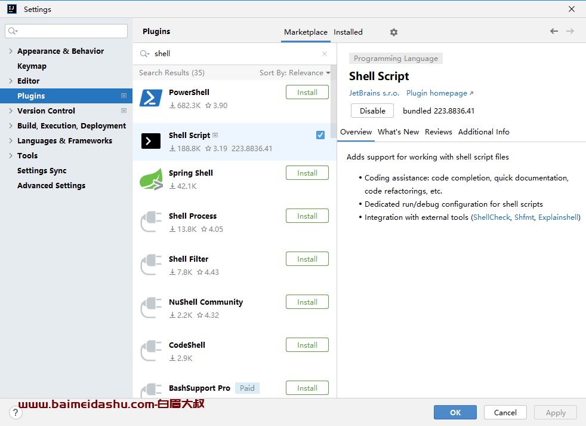The width and height of the screenshot is (586, 426).
Task: Install the BashSupport Pro plugin
Action: click(x=307, y=388)
